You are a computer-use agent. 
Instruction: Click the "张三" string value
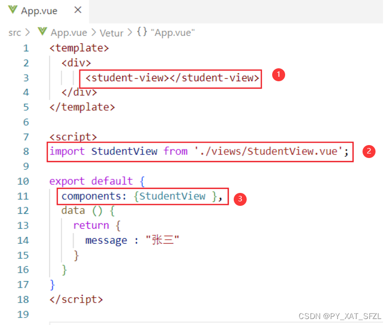pos(162,240)
